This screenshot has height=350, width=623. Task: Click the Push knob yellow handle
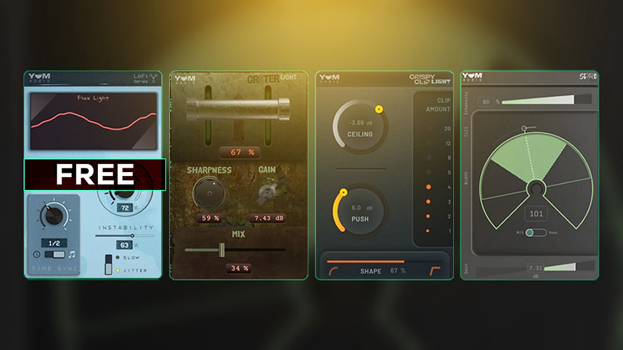click(x=343, y=192)
